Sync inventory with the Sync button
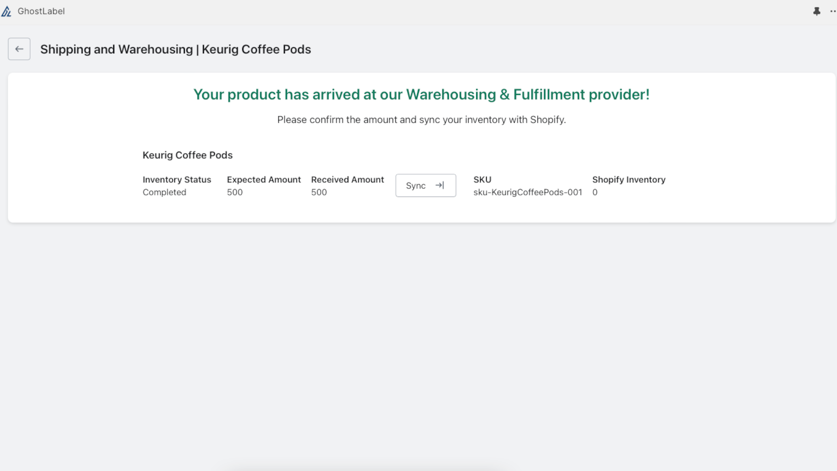 [426, 185]
